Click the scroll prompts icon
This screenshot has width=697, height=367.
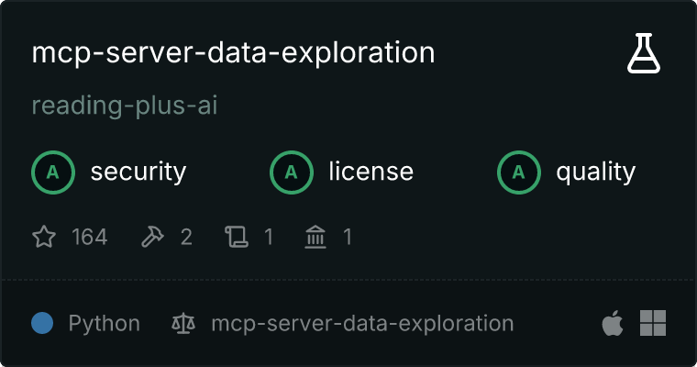236,238
